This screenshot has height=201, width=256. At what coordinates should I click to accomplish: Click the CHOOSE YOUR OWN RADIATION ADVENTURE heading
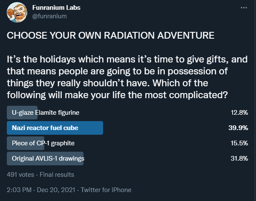(x=110, y=35)
